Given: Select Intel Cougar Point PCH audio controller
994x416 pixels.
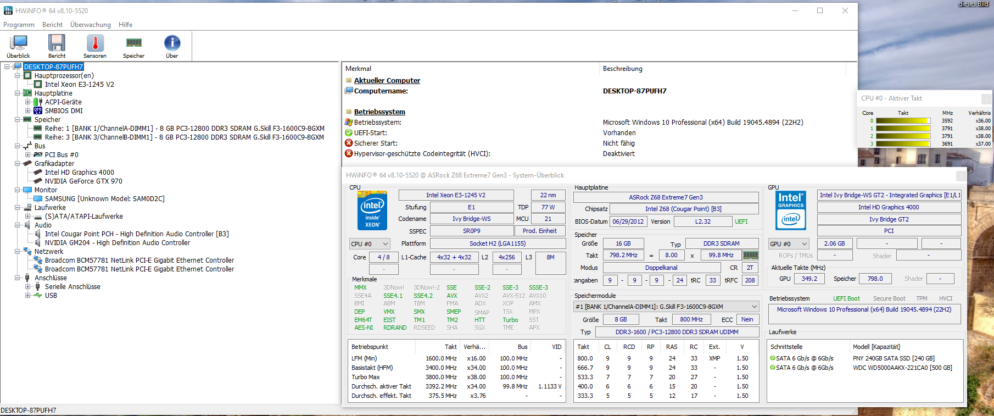Looking at the screenshot, I should tap(137, 234).
